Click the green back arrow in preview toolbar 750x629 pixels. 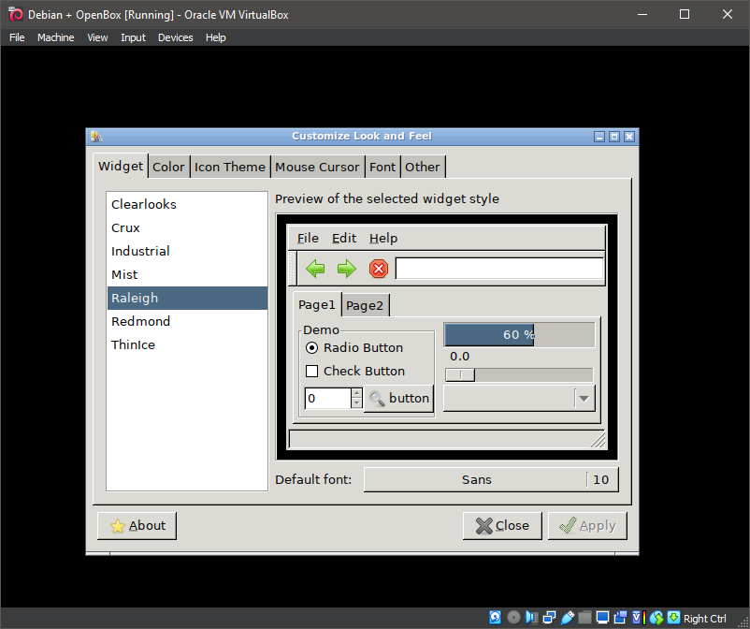(315, 269)
